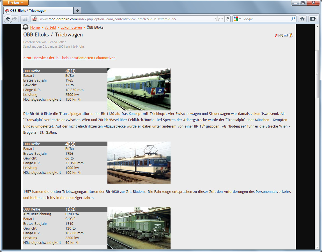The width and height of the screenshot is (322, 252).
Task: Click the page heading ÖBB Elloks / Triebwagen
Action: pos(53,34)
